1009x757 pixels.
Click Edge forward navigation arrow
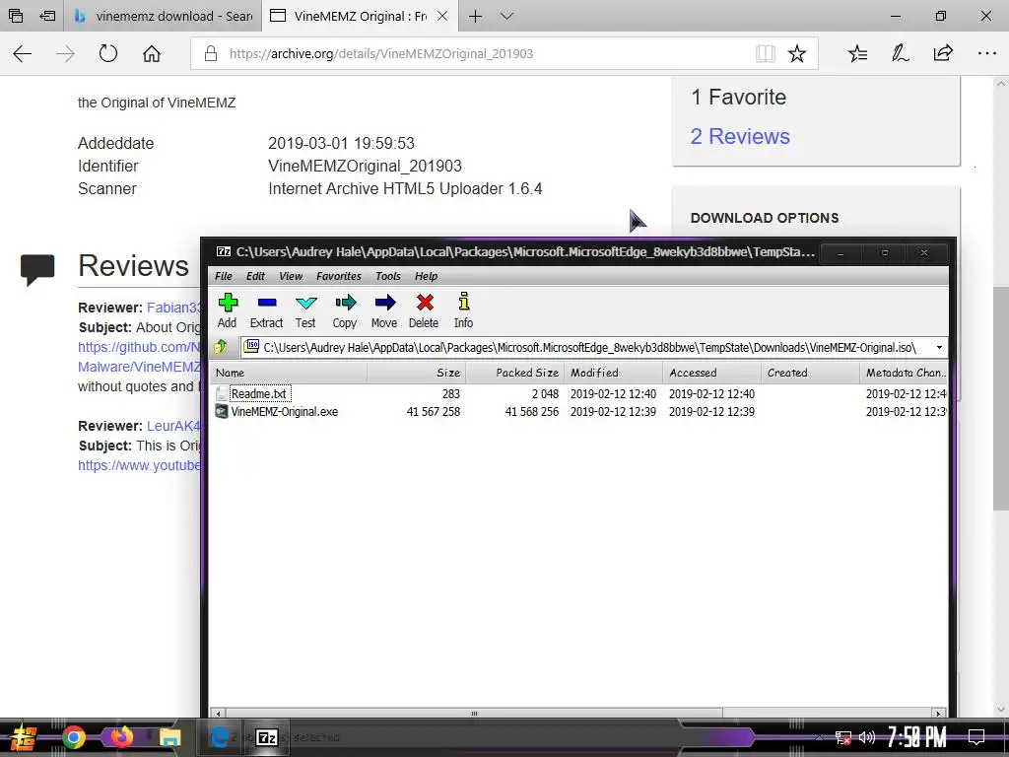click(65, 53)
